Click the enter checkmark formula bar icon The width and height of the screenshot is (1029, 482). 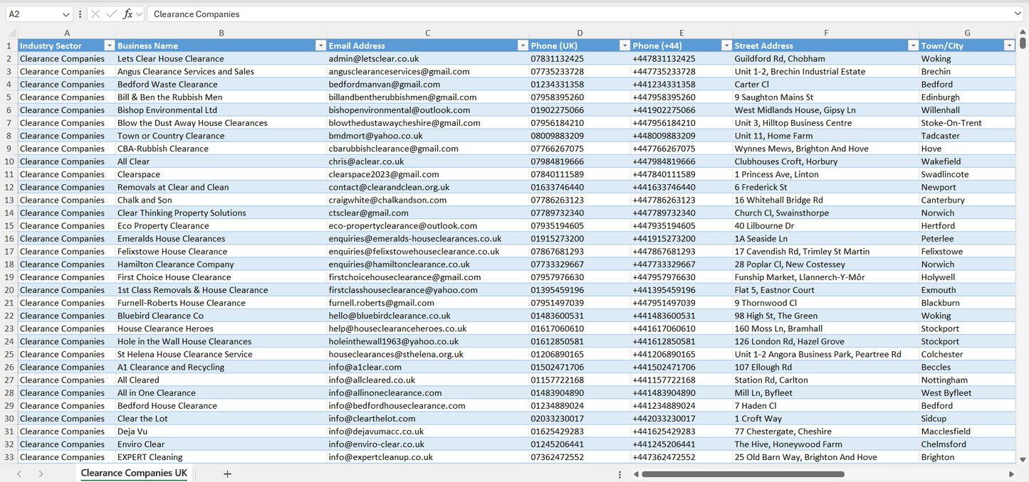(x=111, y=14)
